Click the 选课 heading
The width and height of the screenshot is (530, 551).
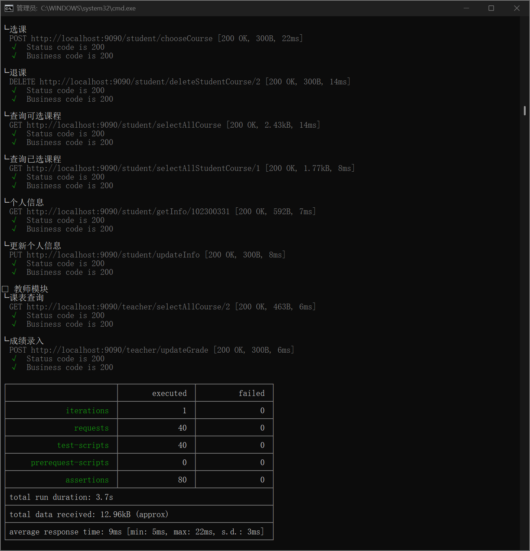pyautogui.click(x=18, y=29)
